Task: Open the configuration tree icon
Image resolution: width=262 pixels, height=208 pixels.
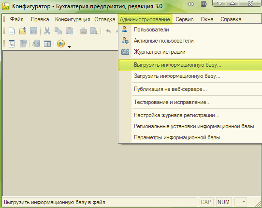Action: point(12,44)
